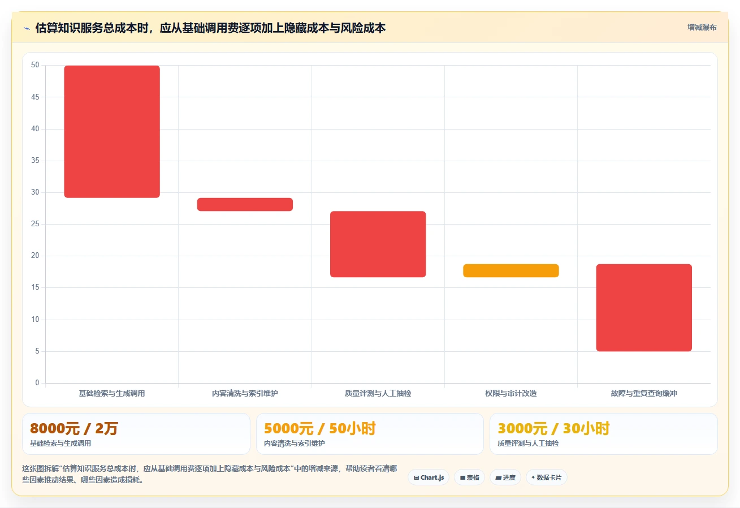Screen dimensions: 740x508
Task: Select the 故障与重复查询缓冲 red bar
Action: point(644,308)
